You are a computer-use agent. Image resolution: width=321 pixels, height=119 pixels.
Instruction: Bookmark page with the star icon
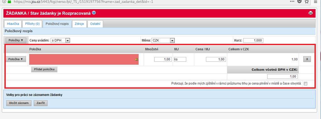307,2
